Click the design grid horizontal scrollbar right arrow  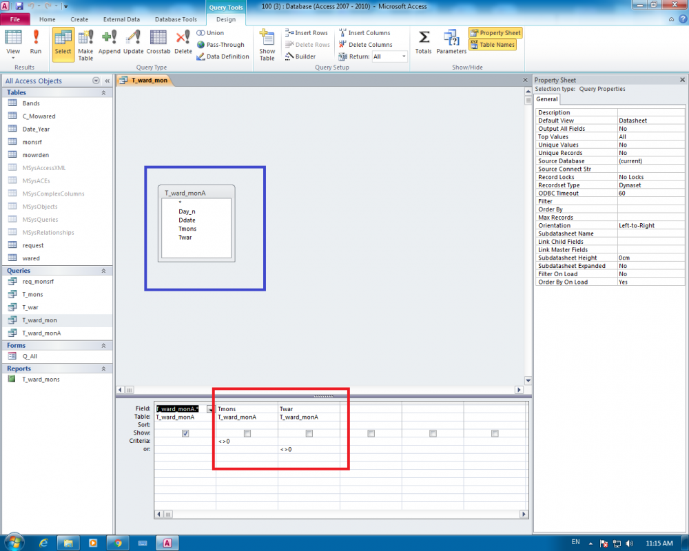524,514
